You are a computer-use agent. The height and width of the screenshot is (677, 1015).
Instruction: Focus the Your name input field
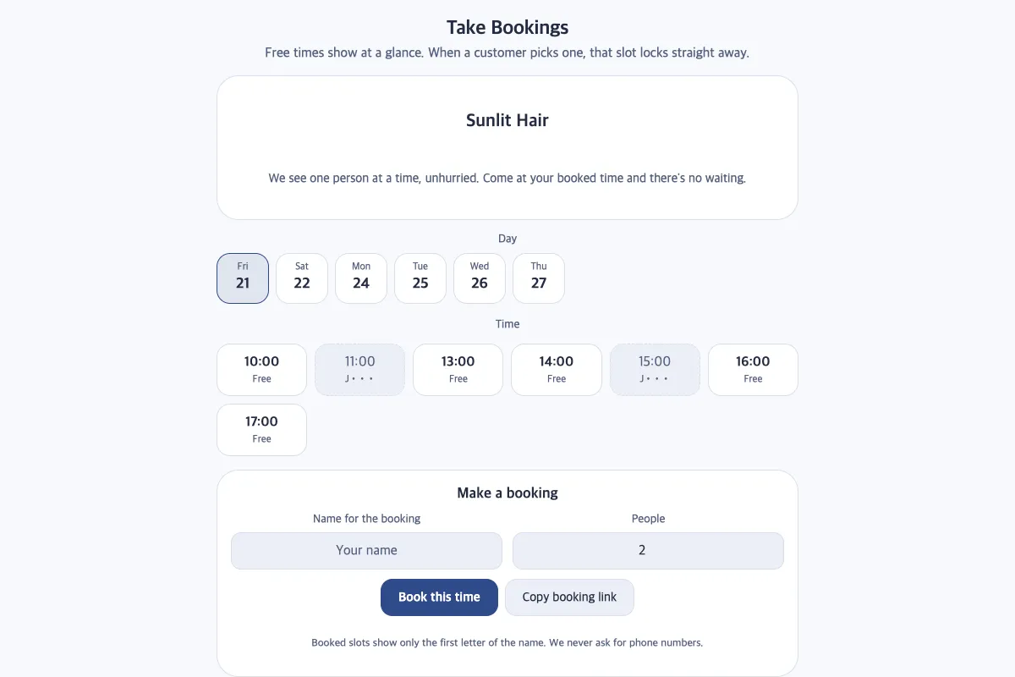coord(366,551)
